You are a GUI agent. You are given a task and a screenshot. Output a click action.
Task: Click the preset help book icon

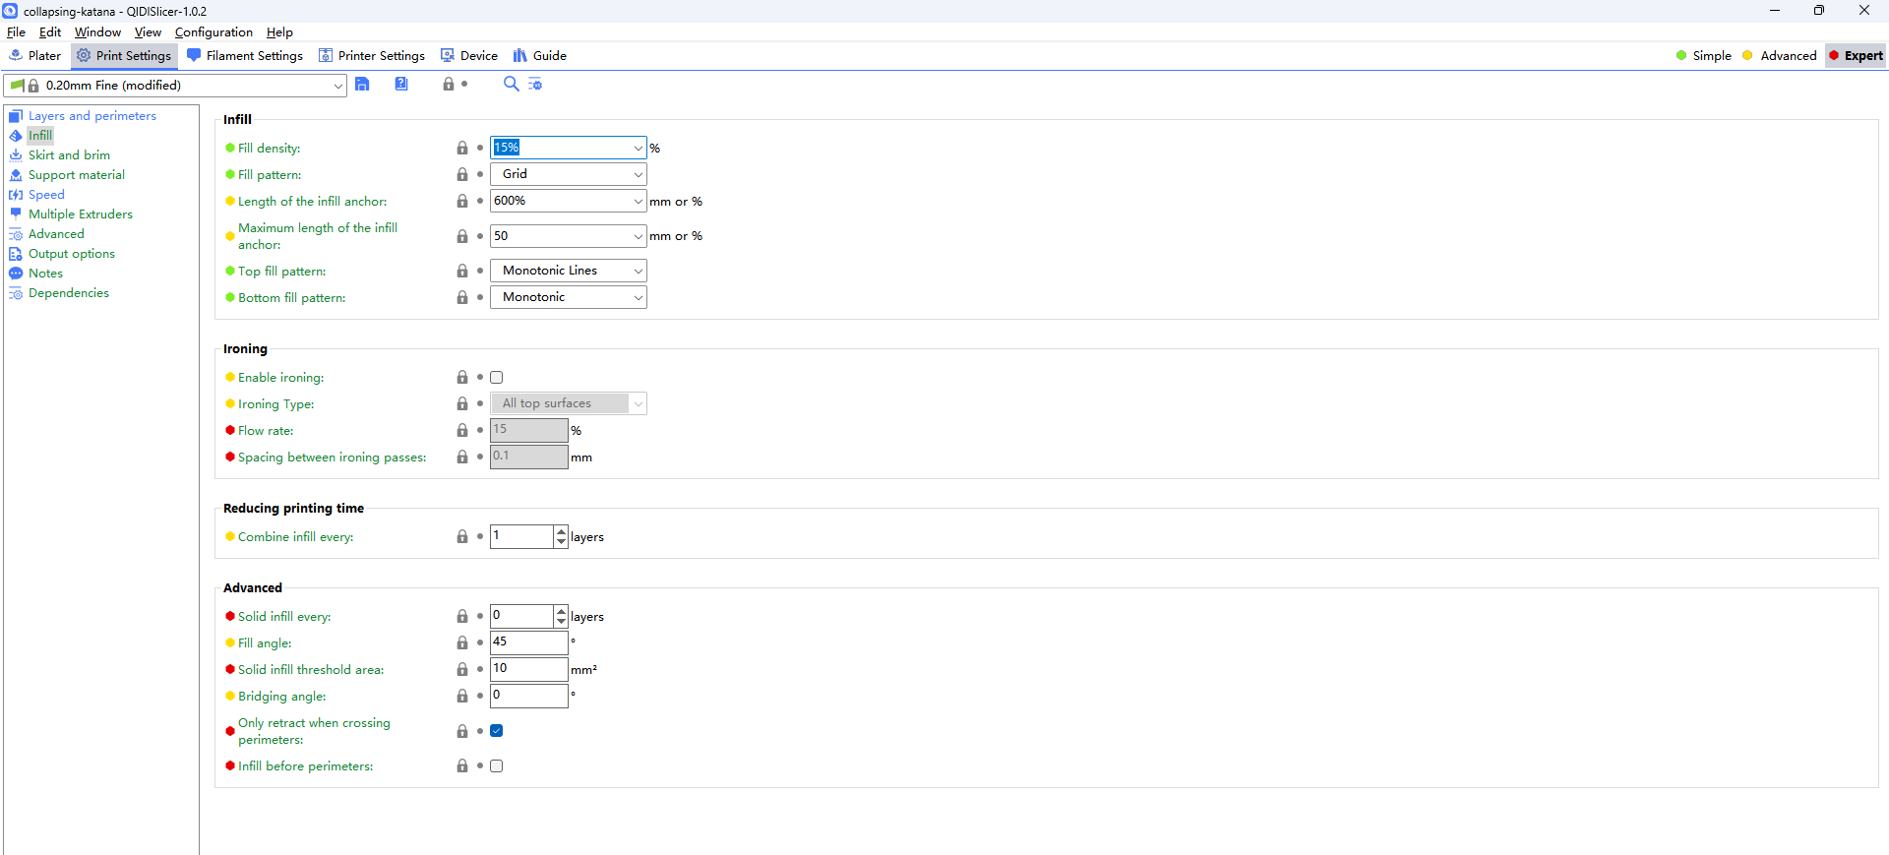click(401, 85)
